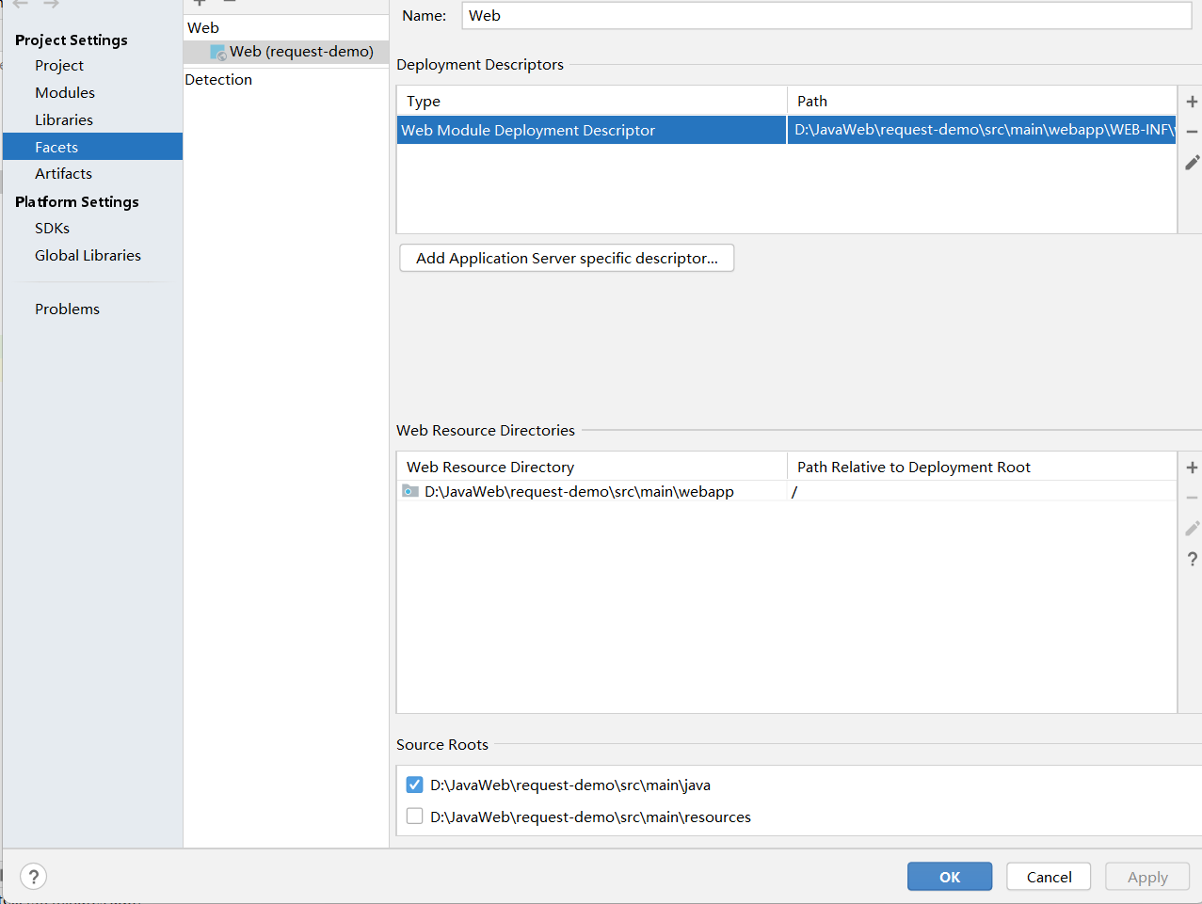This screenshot has height=904, width=1202.
Task: Add a web resource directory with plus icon
Action: click(1192, 468)
